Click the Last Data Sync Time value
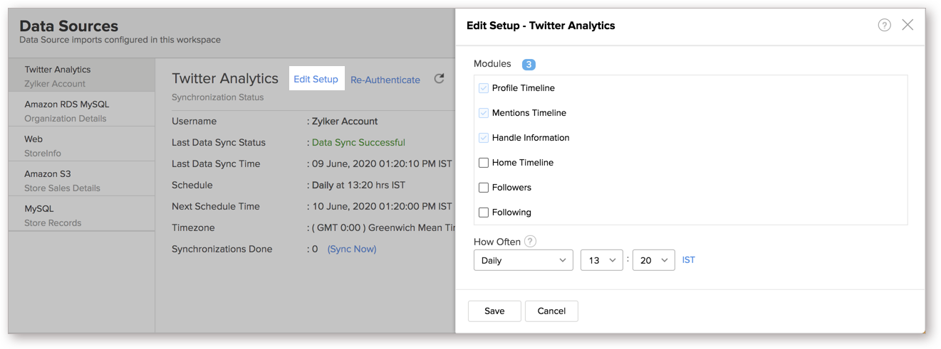 [x=382, y=163]
